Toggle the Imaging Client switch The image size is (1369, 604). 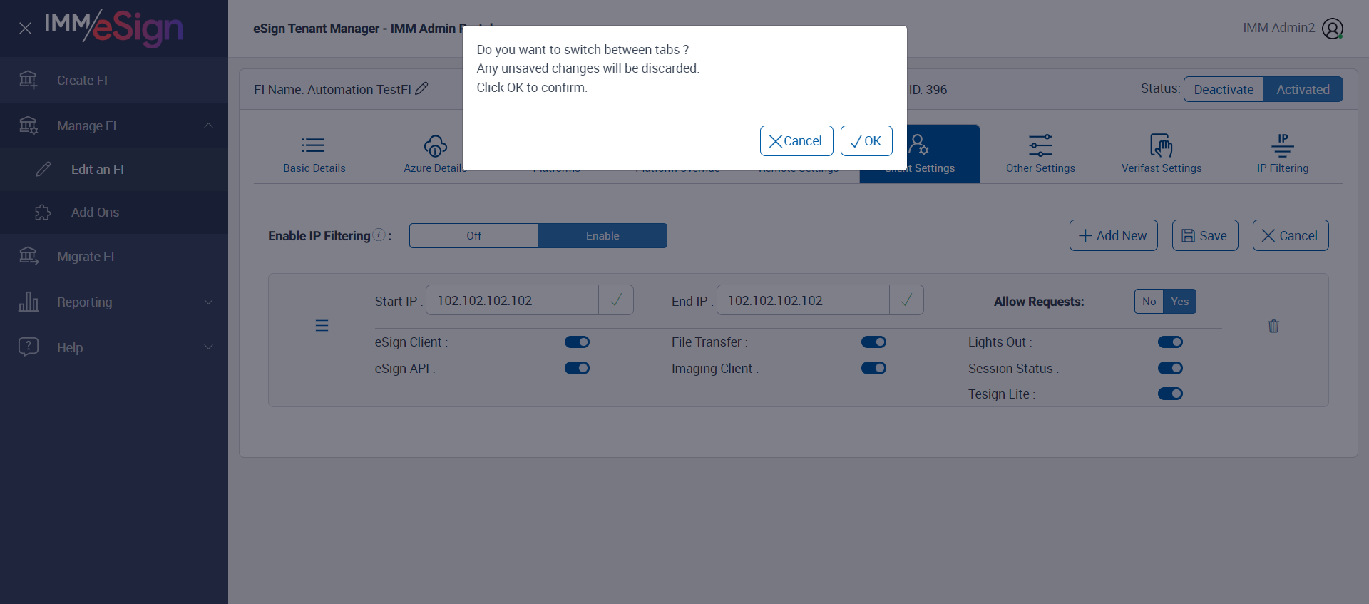point(873,368)
